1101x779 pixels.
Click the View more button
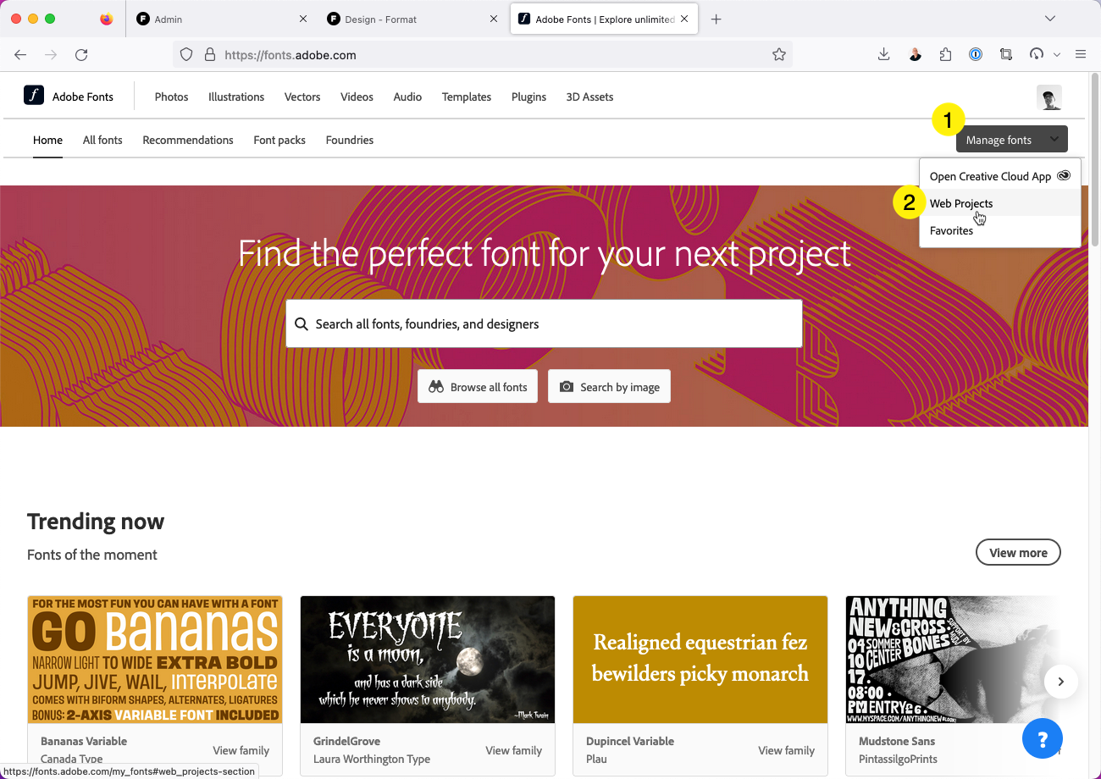[x=1018, y=552]
